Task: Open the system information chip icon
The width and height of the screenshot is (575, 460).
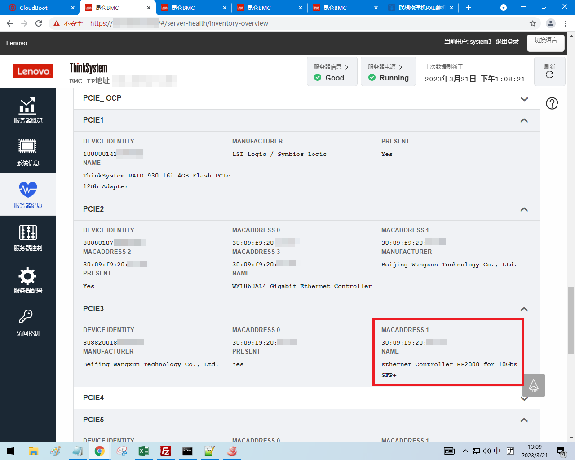Action: [28, 147]
